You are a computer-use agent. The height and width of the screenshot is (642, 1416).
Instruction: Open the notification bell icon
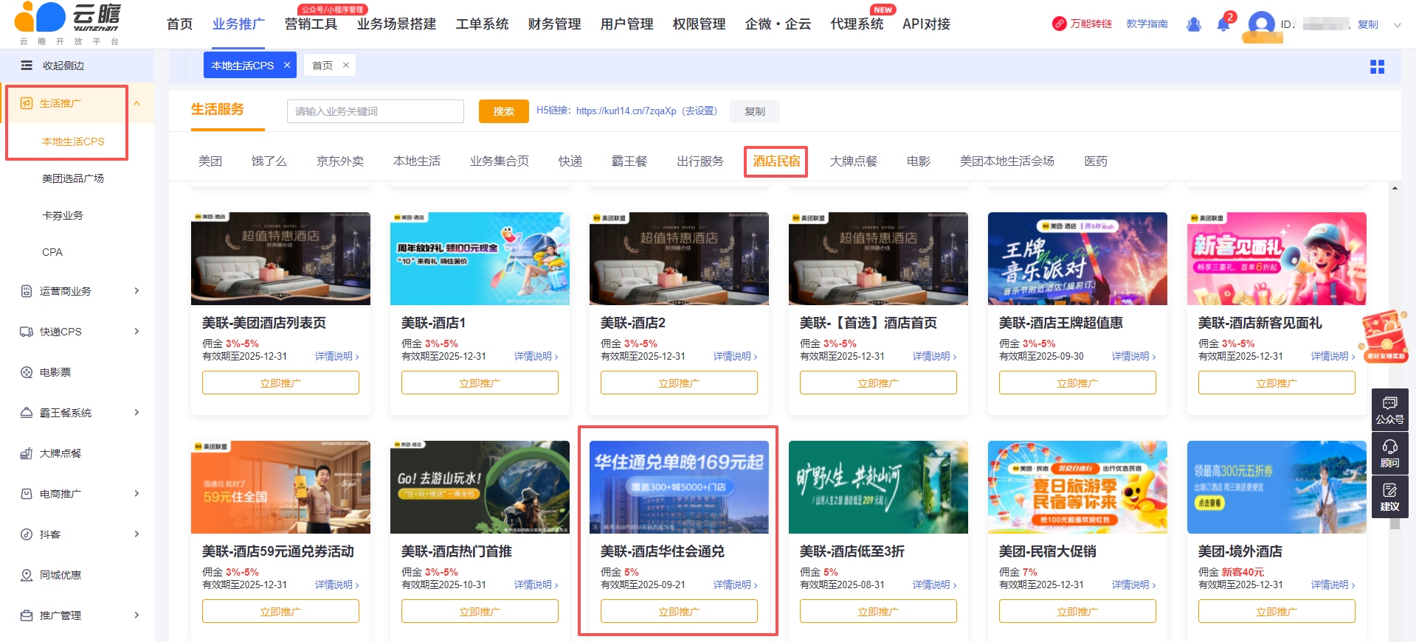pyautogui.click(x=1223, y=24)
